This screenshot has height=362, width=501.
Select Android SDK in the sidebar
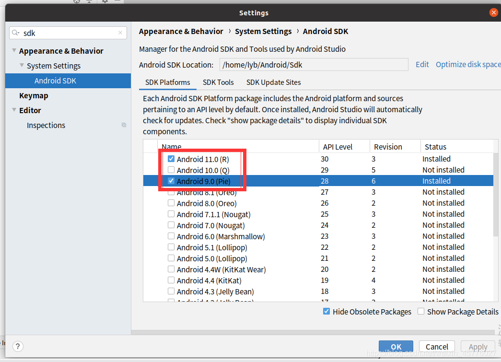pos(68,81)
